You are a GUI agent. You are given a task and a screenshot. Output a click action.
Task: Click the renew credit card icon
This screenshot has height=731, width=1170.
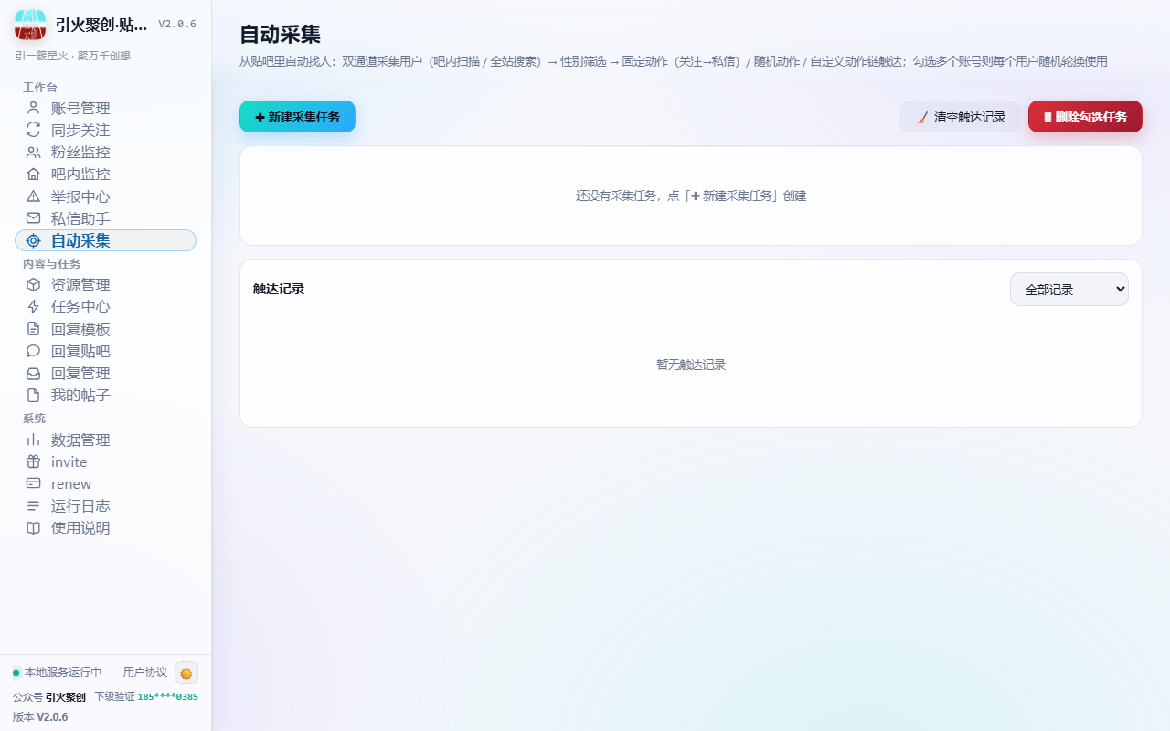coord(34,483)
